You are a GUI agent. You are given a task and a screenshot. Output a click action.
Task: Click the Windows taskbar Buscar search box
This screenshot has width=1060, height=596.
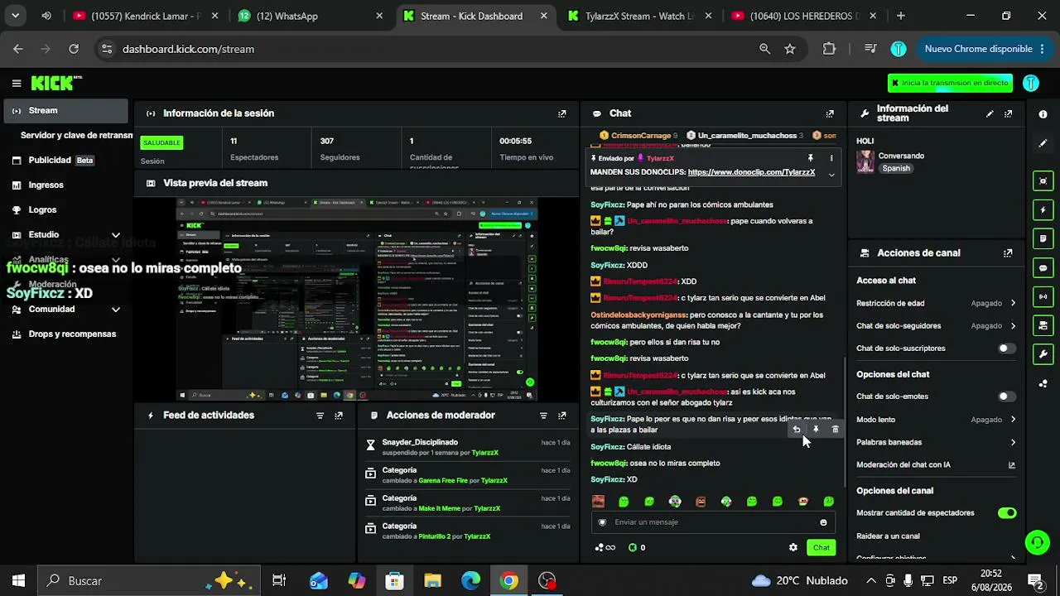149,581
